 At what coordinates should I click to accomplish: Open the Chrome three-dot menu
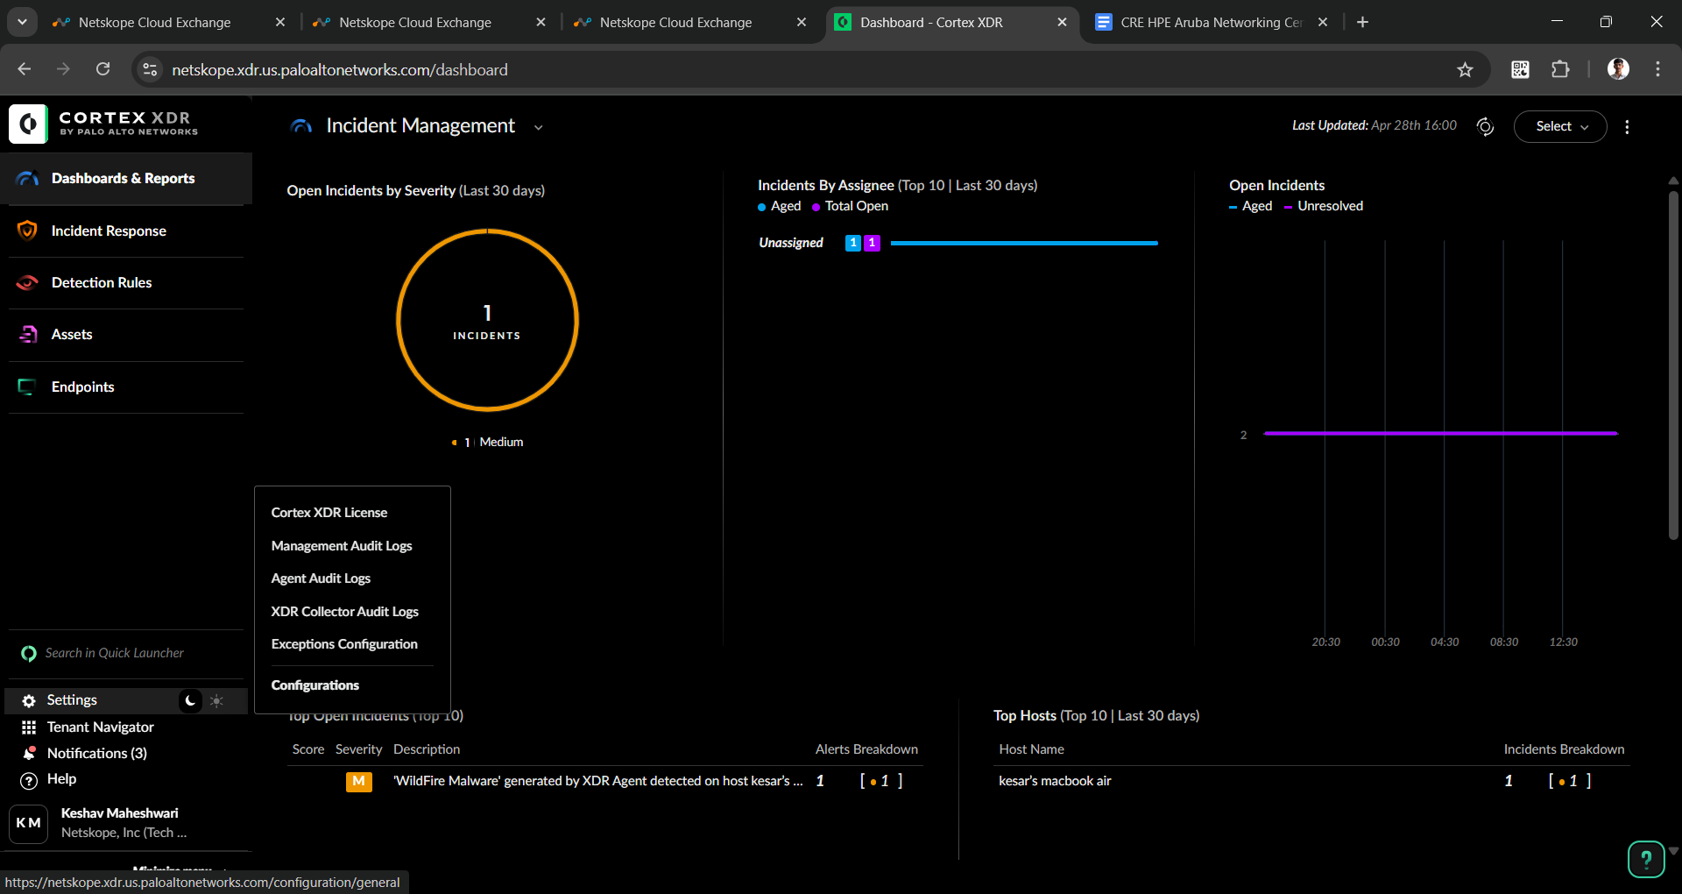(x=1657, y=69)
